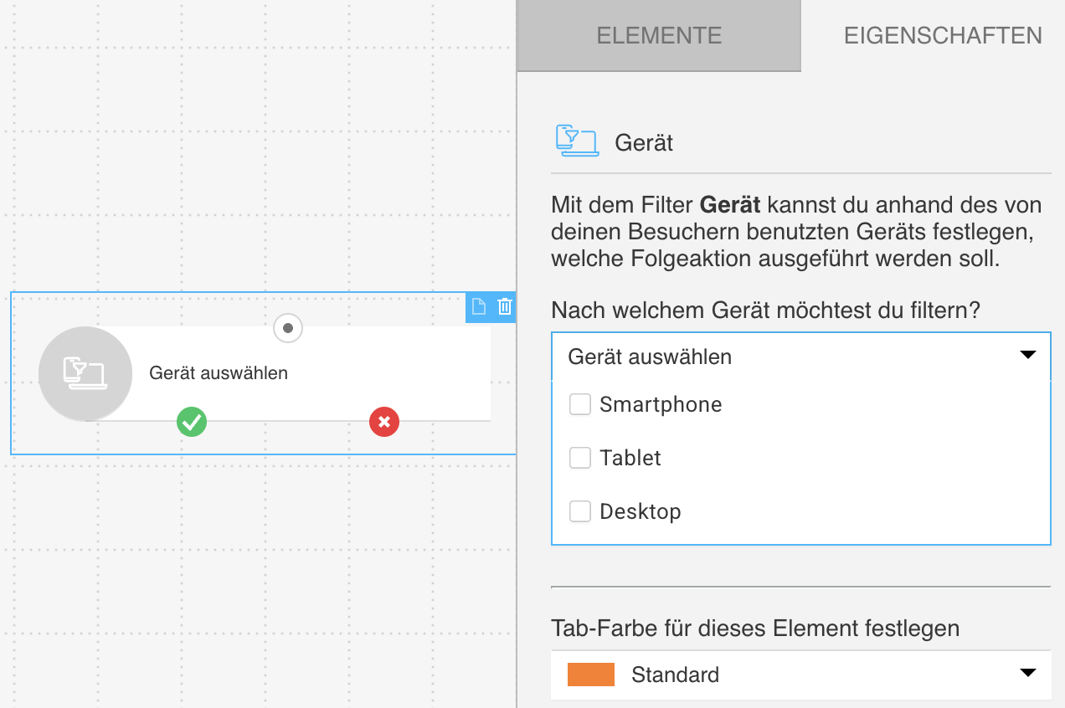This screenshot has height=708, width=1065.
Task: Click the trash icon to delete the element
Action: coord(504,307)
